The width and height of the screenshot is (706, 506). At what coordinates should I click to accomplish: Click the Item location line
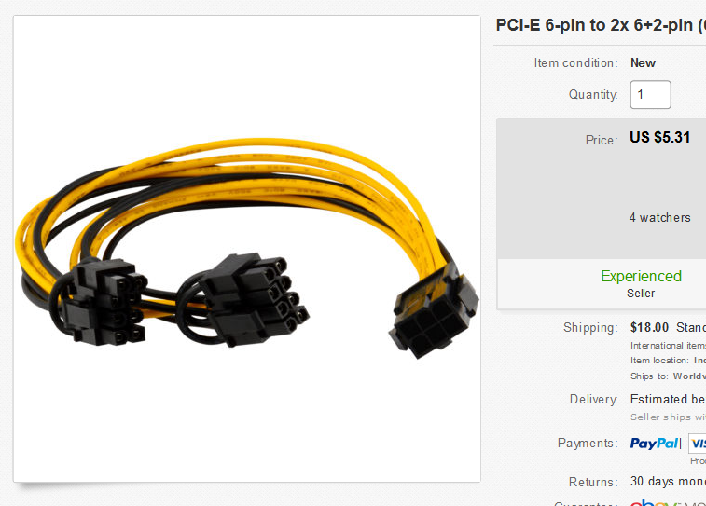tap(668, 361)
